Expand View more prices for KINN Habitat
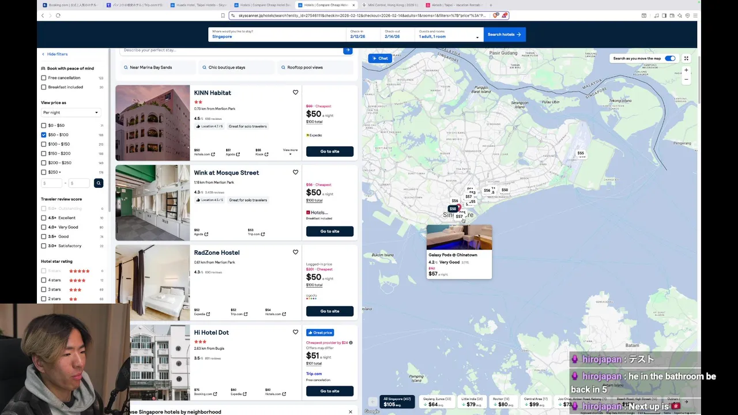 290,152
